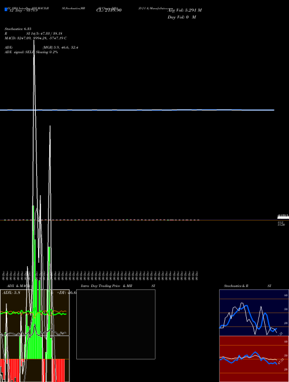Click the empty Intra Day Trading Price chart box
Screen dimensions: 289x382
pyautogui.click(x=116, y=324)
